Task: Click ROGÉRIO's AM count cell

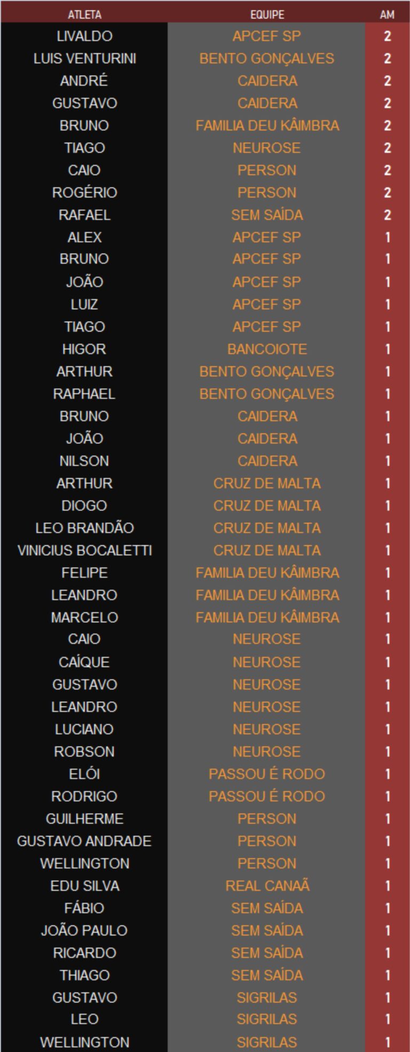Action: point(387,193)
